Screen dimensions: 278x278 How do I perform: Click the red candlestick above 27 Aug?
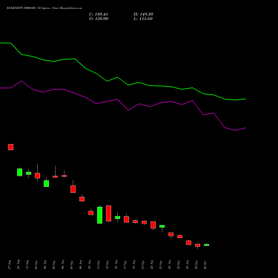tap(11, 147)
